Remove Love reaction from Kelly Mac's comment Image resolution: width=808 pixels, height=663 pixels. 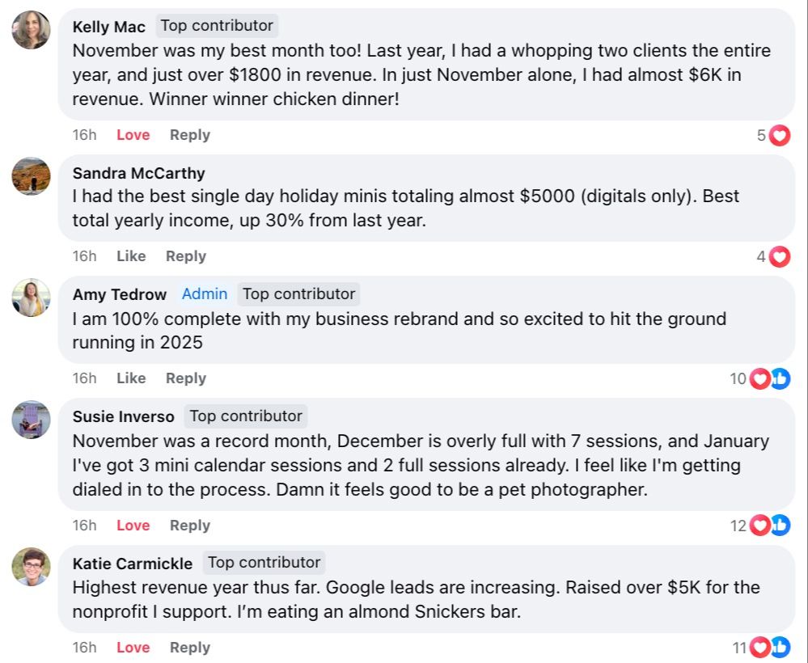(x=133, y=135)
